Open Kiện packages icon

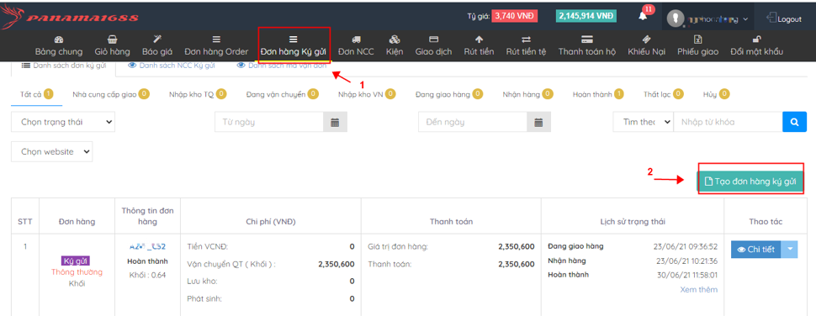(395, 39)
